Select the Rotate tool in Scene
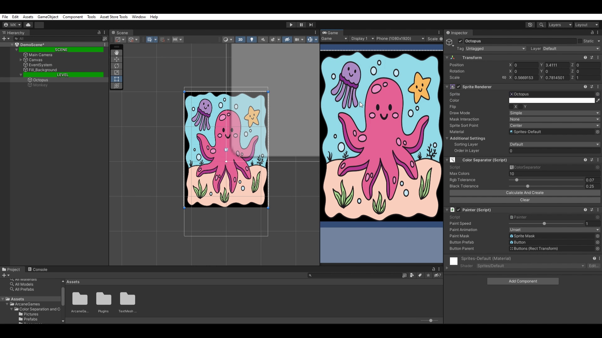 click(117, 66)
